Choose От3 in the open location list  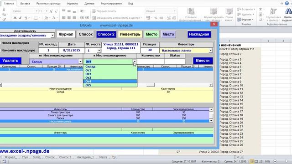click(x=110, y=78)
